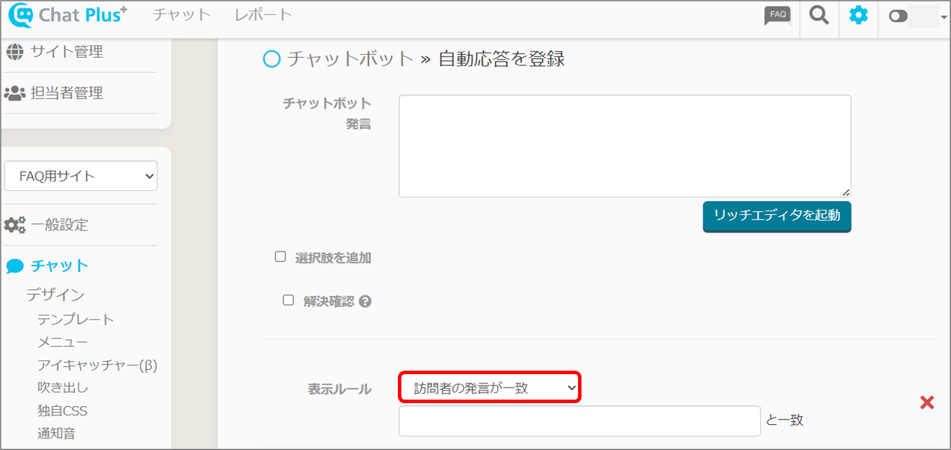
Task: Click the gears icon beside 一般設定
Action: point(14,225)
